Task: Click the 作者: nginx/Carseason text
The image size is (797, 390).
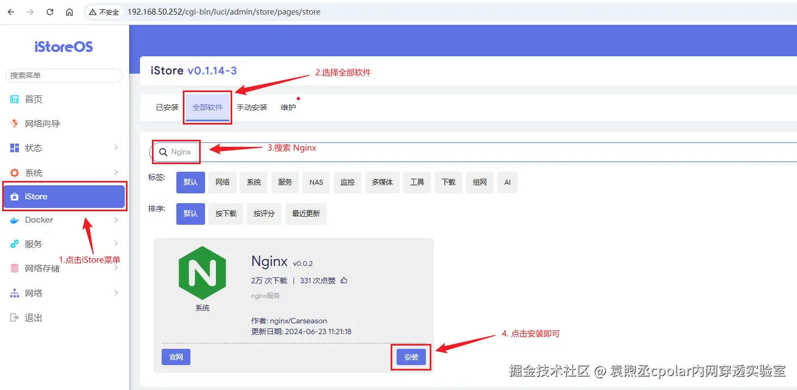Action: point(289,321)
